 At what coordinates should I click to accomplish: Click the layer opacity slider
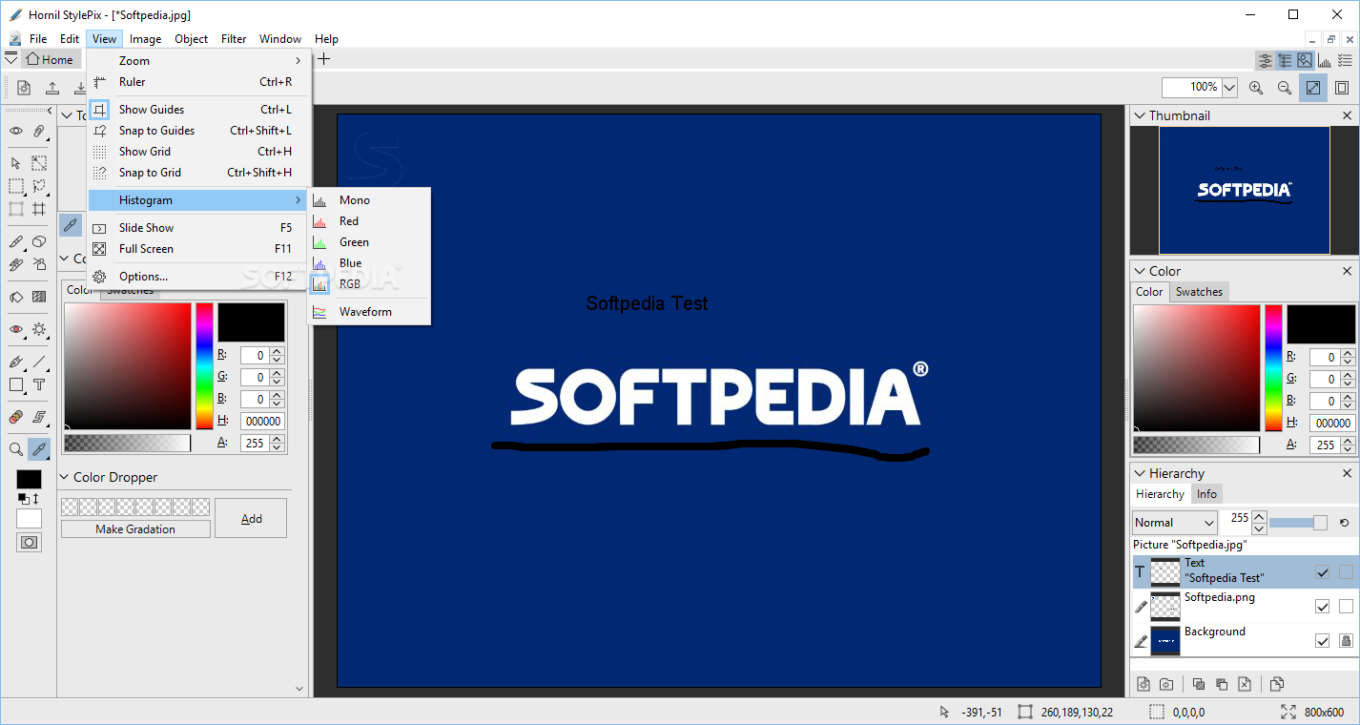click(1298, 523)
